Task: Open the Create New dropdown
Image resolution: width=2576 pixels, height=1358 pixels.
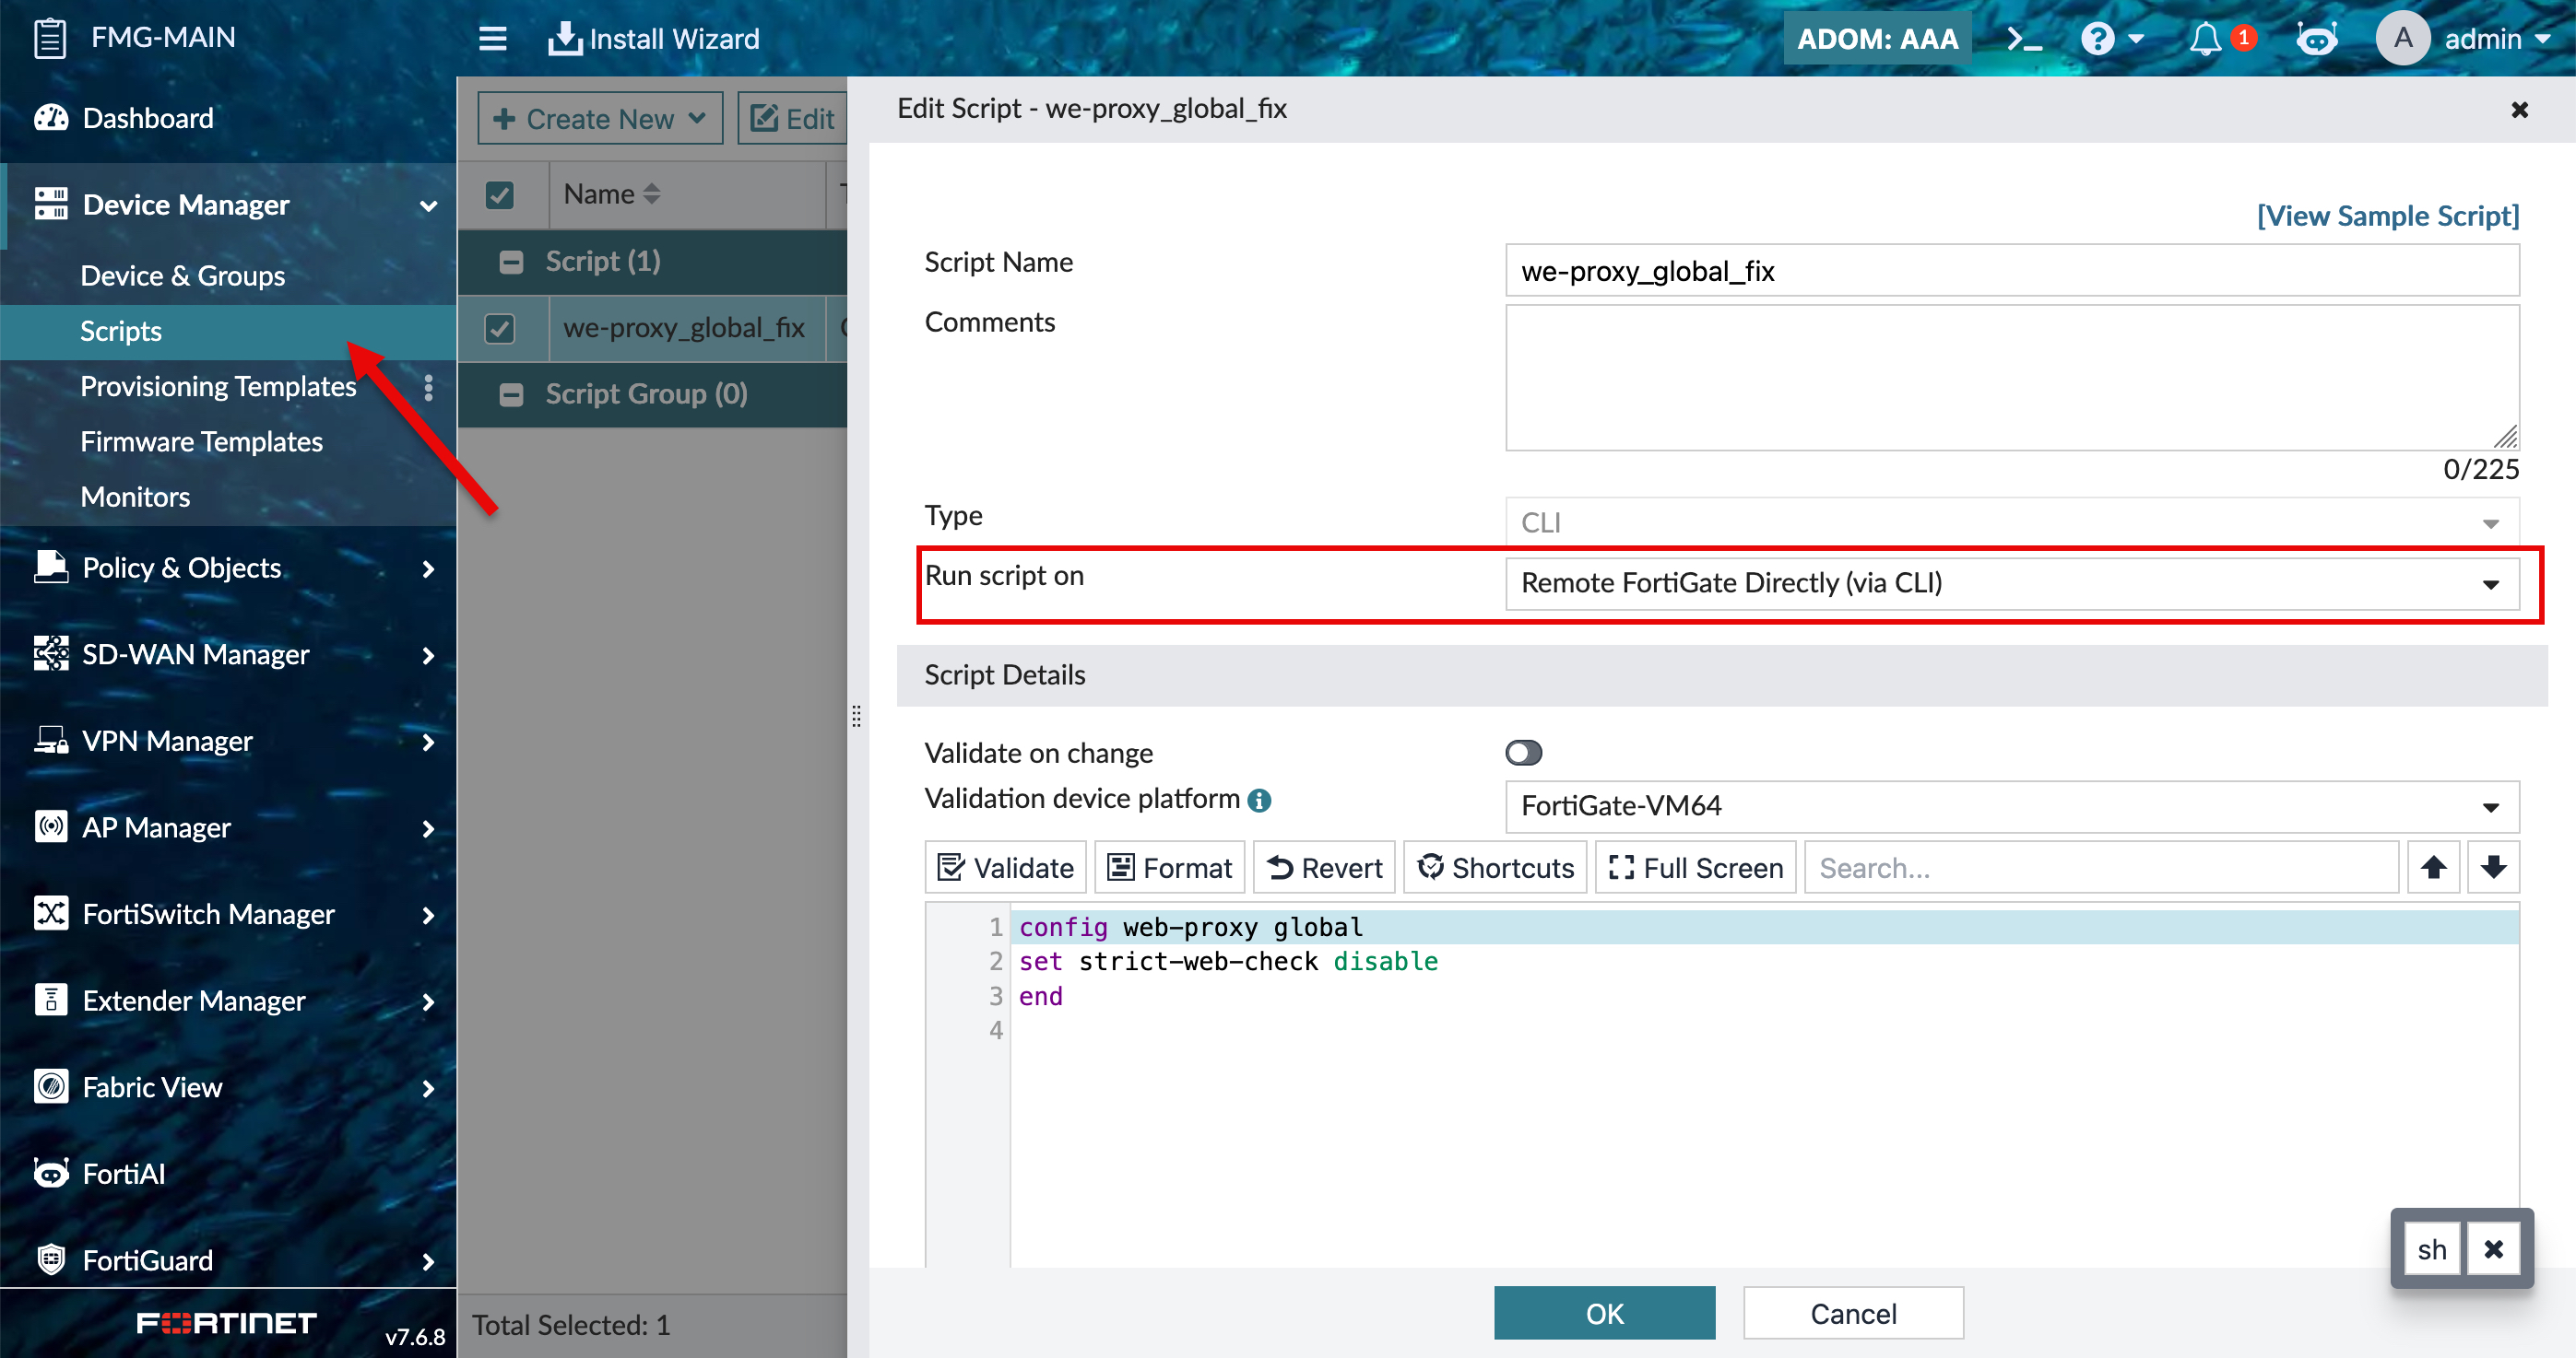Action: (x=600, y=119)
